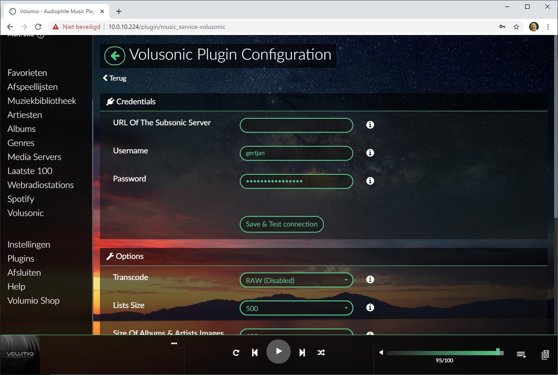Viewport: 558px width, 375px height.
Task: Click the info icon beside Lists Size
Action: [x=370, y=308]
